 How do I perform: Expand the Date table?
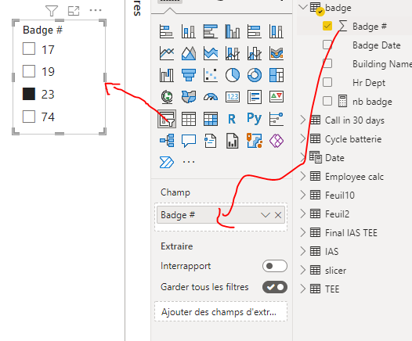coord(303,157)
